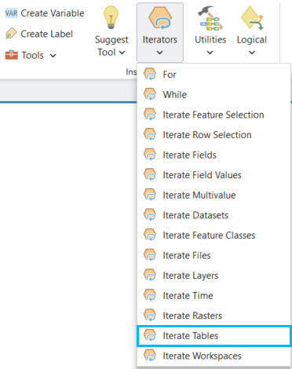
Task: Click the icon next to Iterate Row Selection
Action: point(150,135)
